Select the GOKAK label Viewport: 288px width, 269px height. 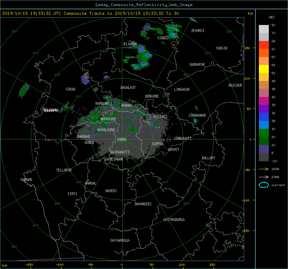[71, 89]
